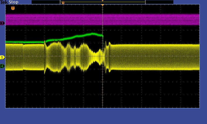Click the right bracket of record view bar
The height and width of the screenshot is (124, 207).
(x=145, y=2)
